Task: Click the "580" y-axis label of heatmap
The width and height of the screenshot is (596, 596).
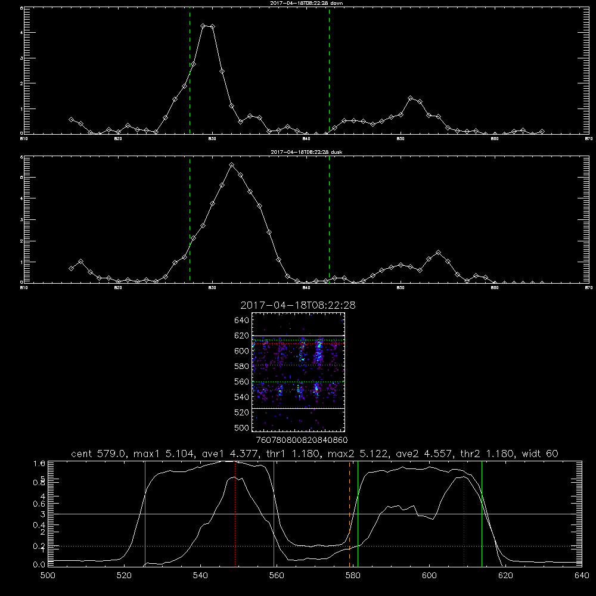Action: [x=242, y=367]
